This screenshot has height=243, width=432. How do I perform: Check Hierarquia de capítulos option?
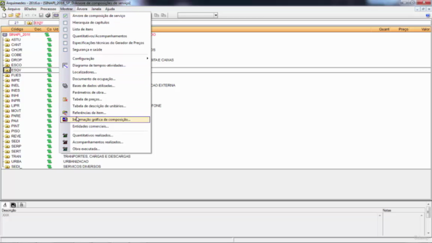click(x=65, y=22)
